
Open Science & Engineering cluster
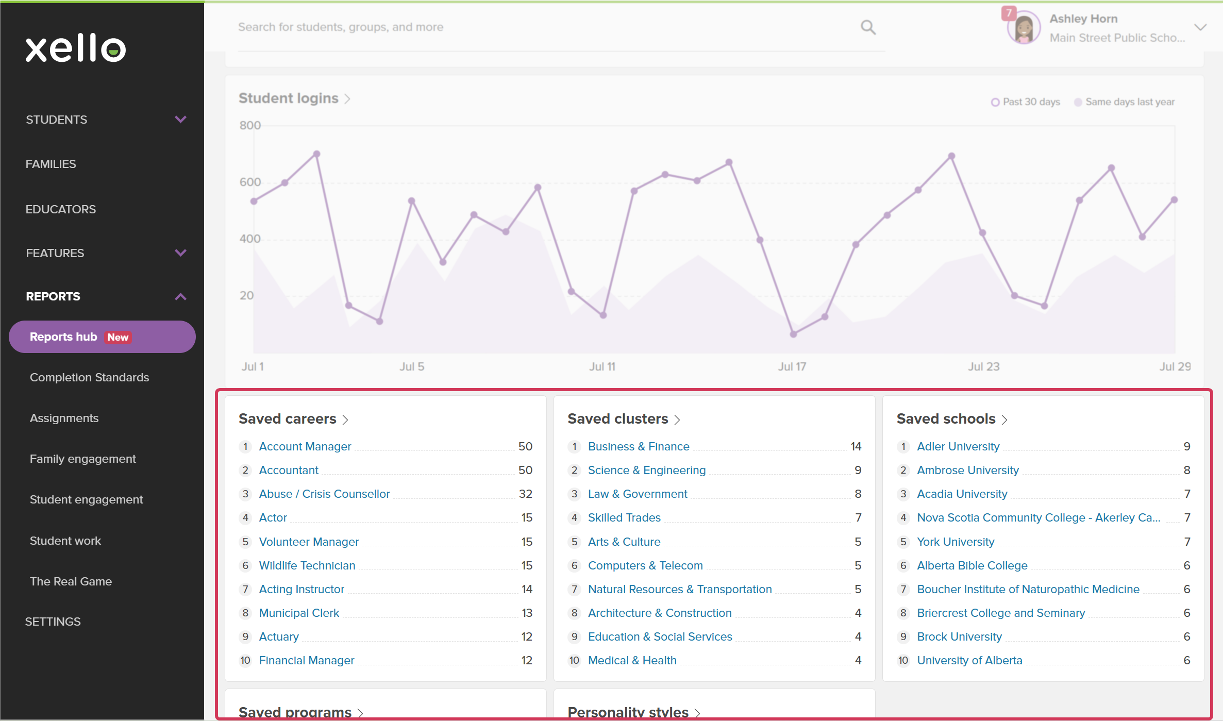coord(647,470)
